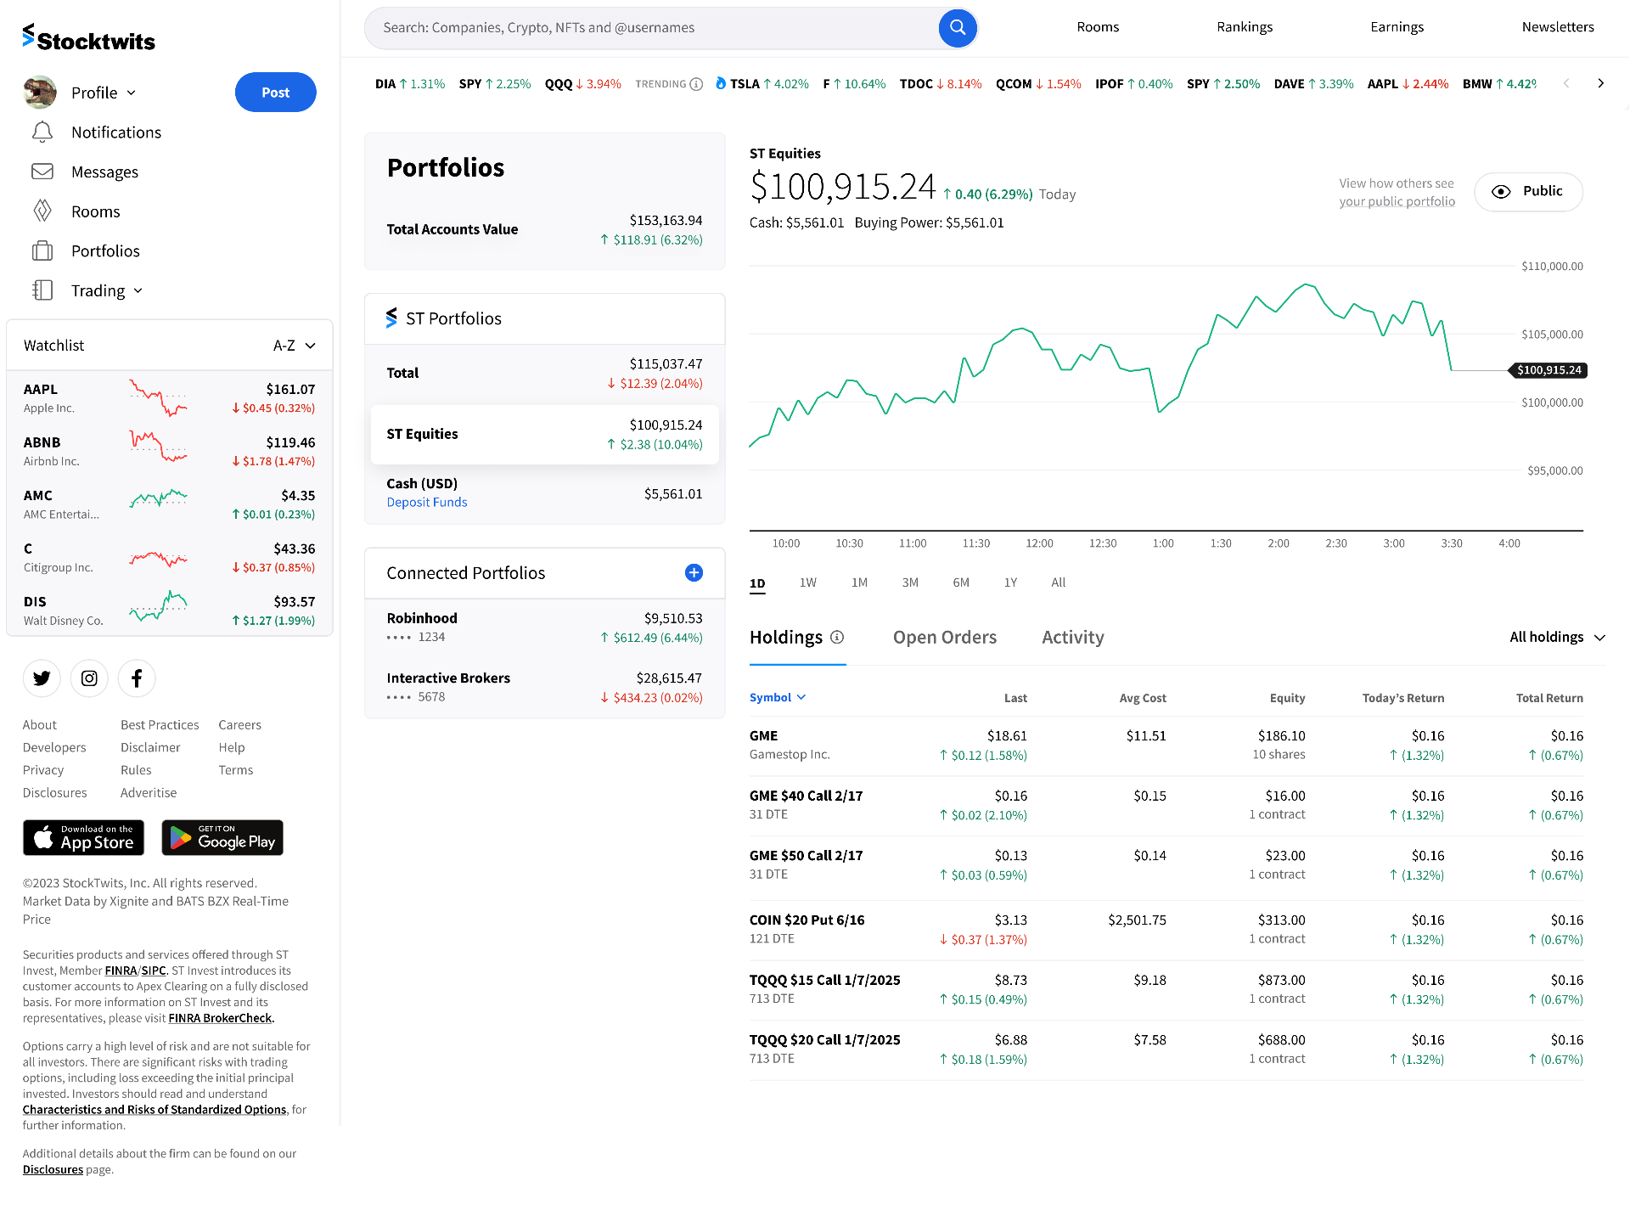This screenshot has height=1221, width=1630.
Task: Click the Post button
Action: coord(275,92)
